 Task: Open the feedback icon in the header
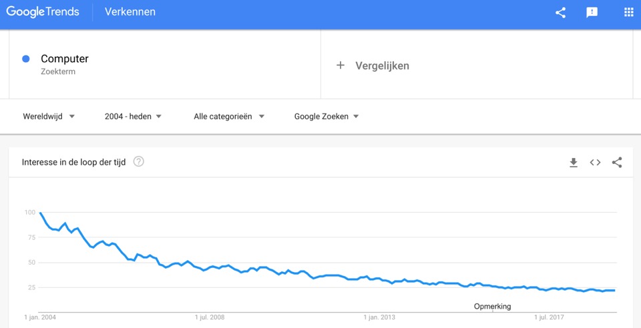[x=592, y=13]
